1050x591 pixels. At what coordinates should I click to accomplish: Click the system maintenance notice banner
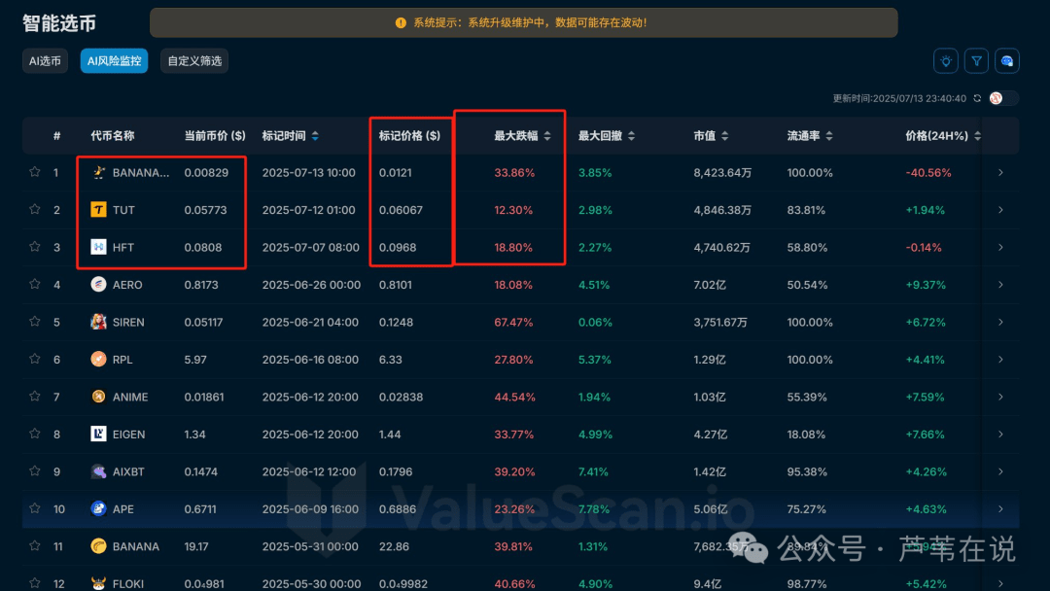point(523,21)
